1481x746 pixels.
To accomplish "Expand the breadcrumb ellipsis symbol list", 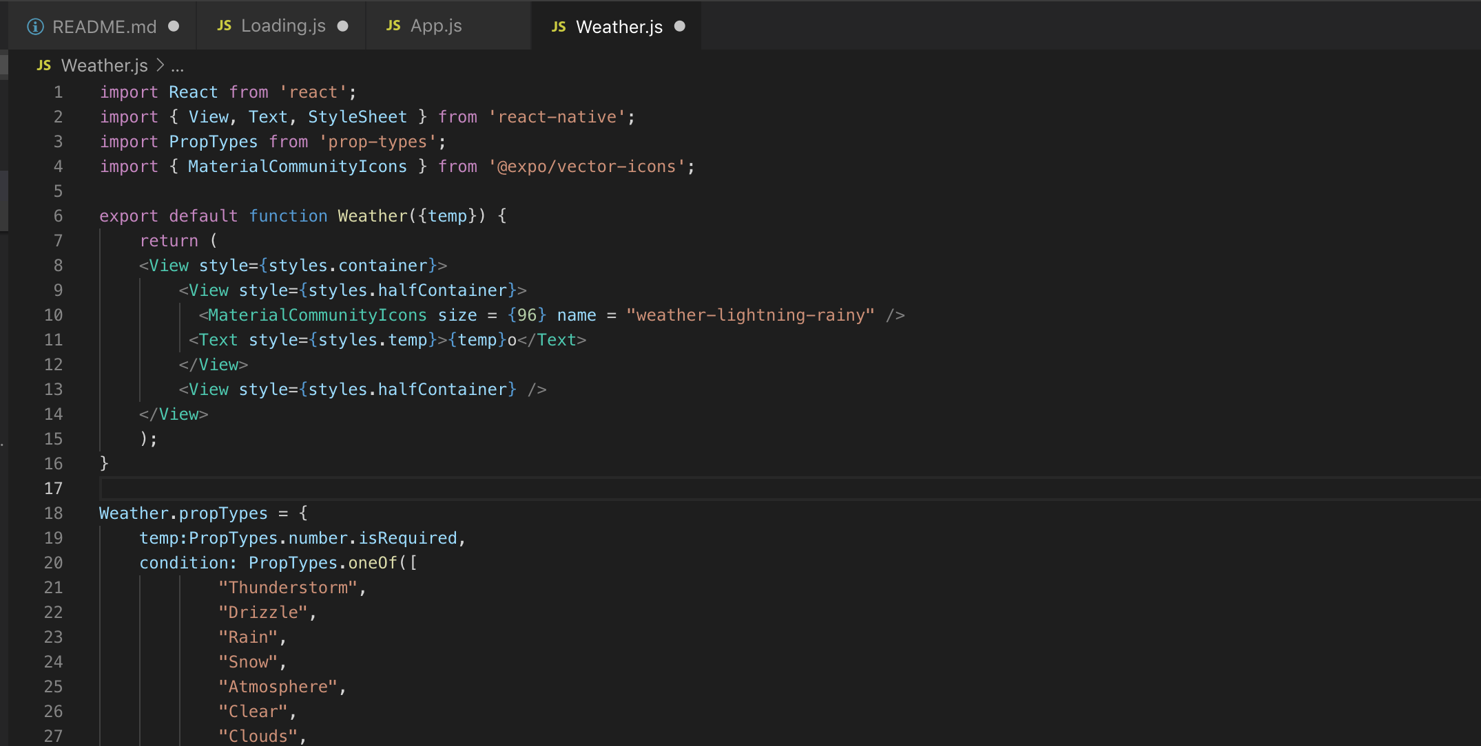I will [178, 67].
